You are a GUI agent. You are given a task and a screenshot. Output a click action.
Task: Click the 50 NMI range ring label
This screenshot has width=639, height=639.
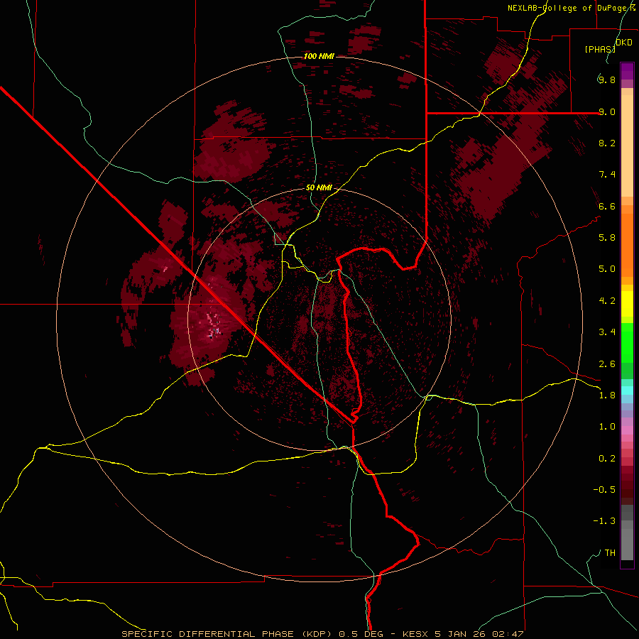tap(319, 188)
